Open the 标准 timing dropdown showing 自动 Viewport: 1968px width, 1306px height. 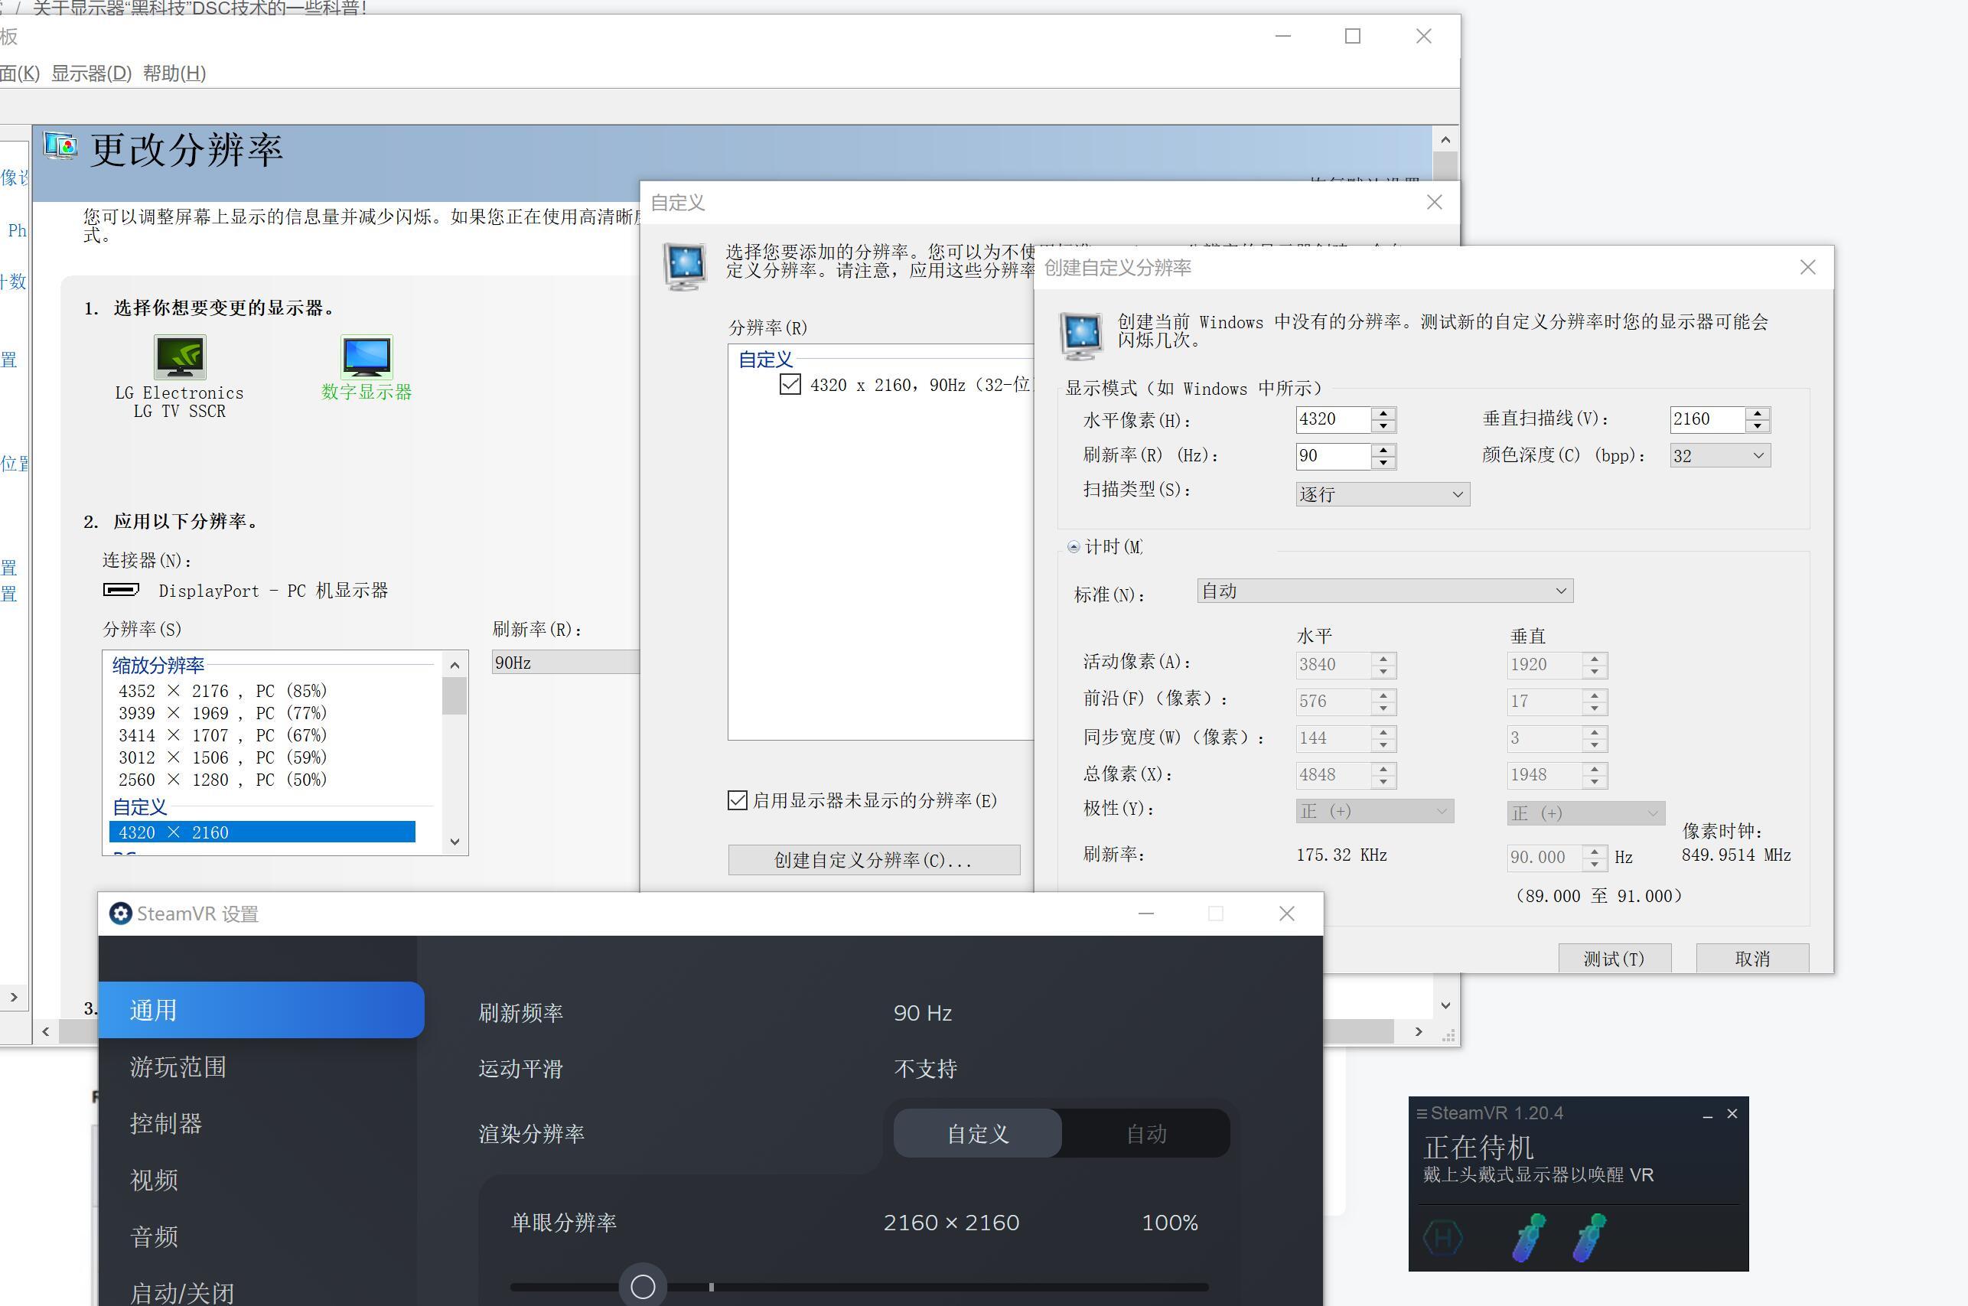1384,591
